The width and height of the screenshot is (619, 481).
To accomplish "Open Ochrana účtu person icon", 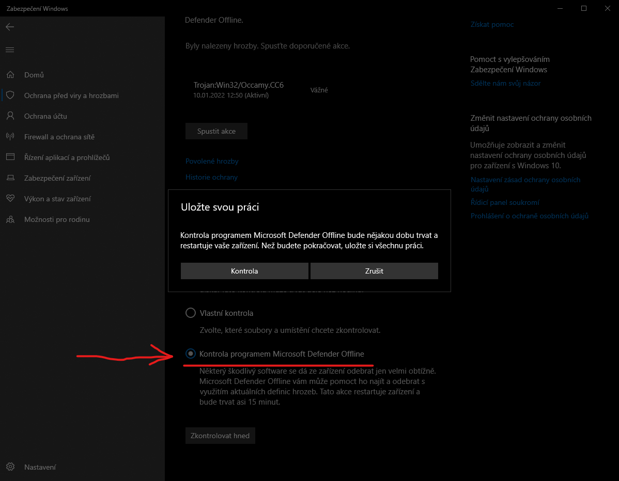I will [10, 116].
